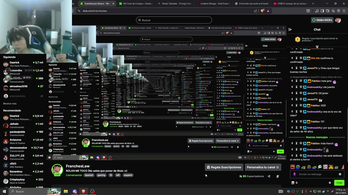Image resolution: width=348 pixels, height=195 pixels.
Task: Click the share page icon in the address bar
Action: (x=256, y=11)
